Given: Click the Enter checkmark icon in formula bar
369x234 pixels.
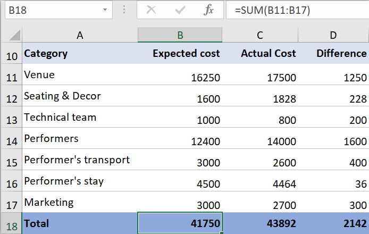Looking at the screenshot, I should [180, 10].
